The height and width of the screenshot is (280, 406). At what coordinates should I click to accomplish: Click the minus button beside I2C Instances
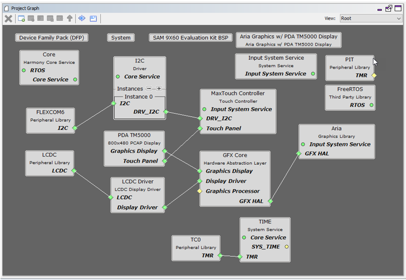tap(149, 88)
